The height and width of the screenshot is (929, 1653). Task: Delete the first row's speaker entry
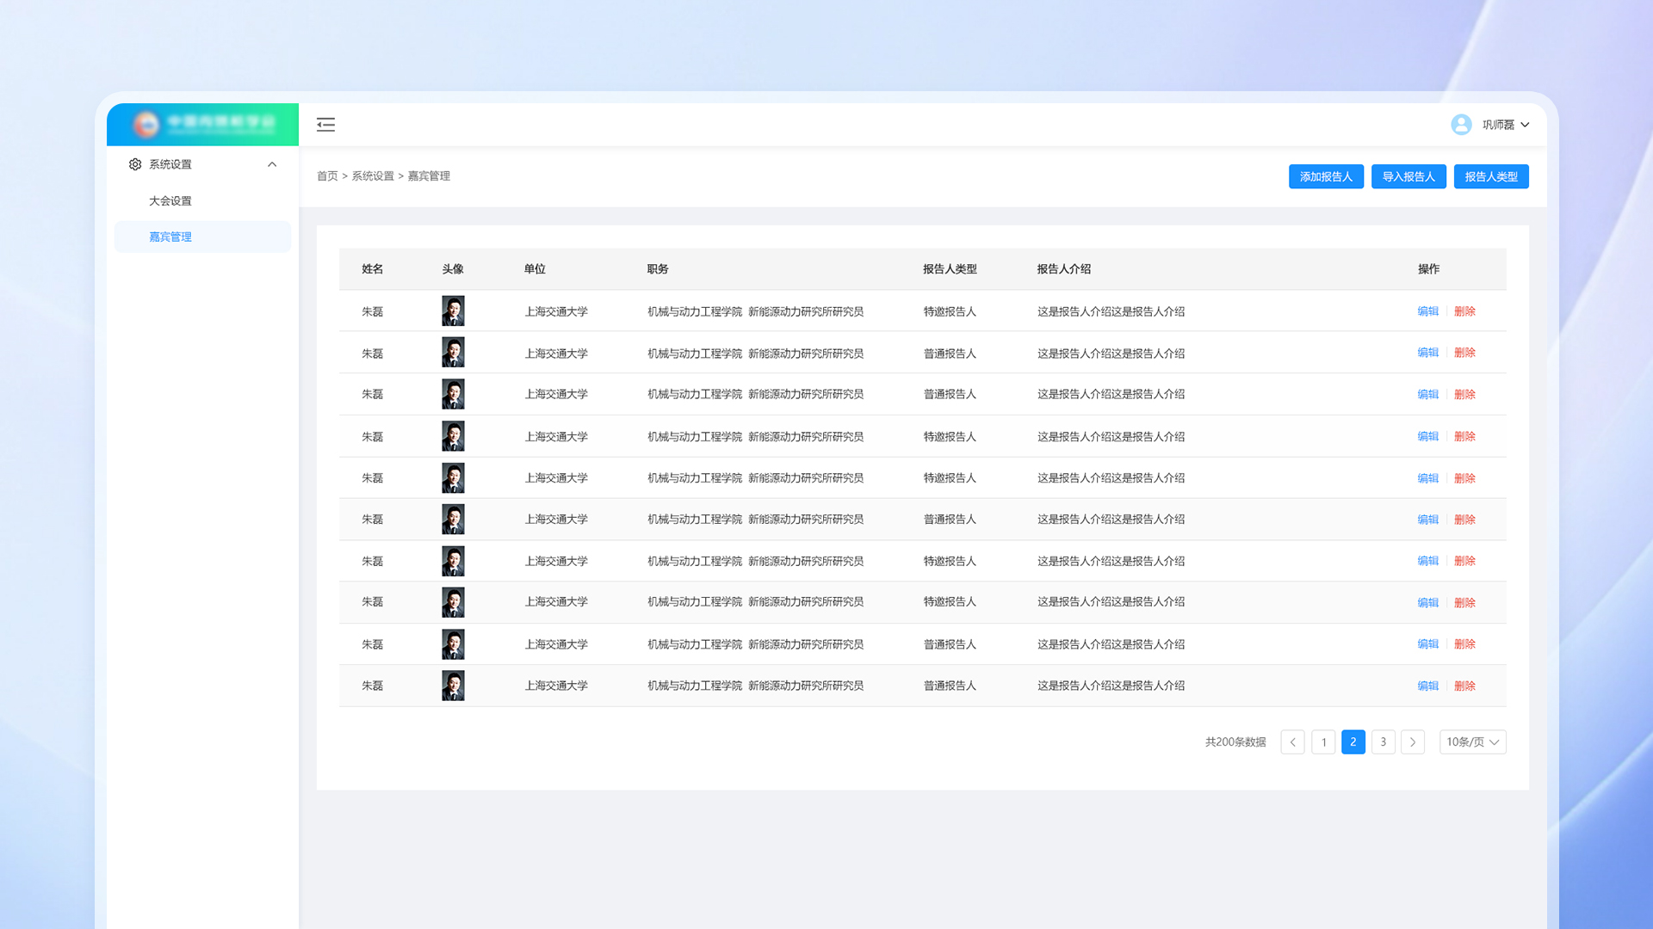click(1464, 311)
